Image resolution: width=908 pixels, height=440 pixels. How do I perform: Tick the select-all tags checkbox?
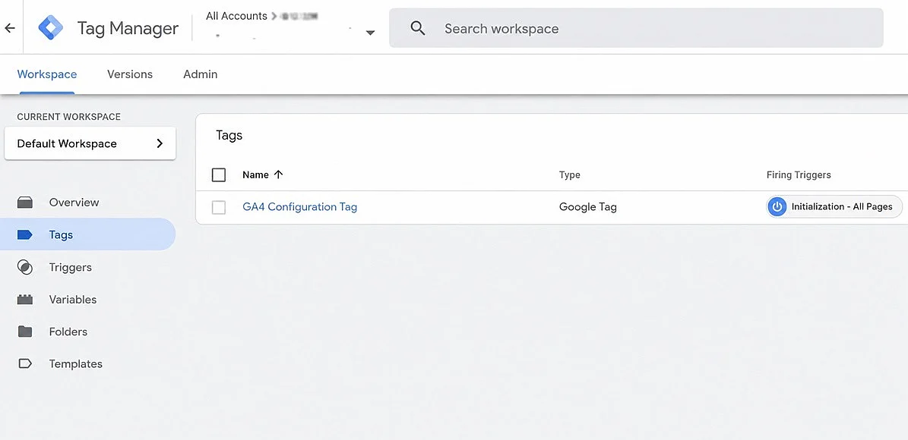point(219,174)
